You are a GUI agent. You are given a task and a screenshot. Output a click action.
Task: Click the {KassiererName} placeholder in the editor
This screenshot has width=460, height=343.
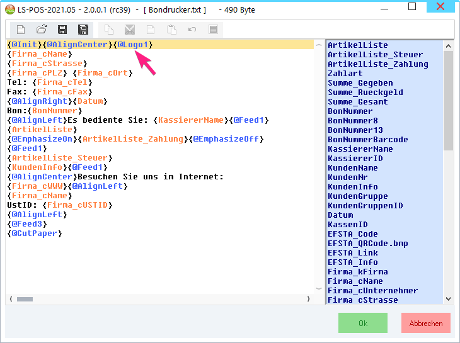coord(191,120)
